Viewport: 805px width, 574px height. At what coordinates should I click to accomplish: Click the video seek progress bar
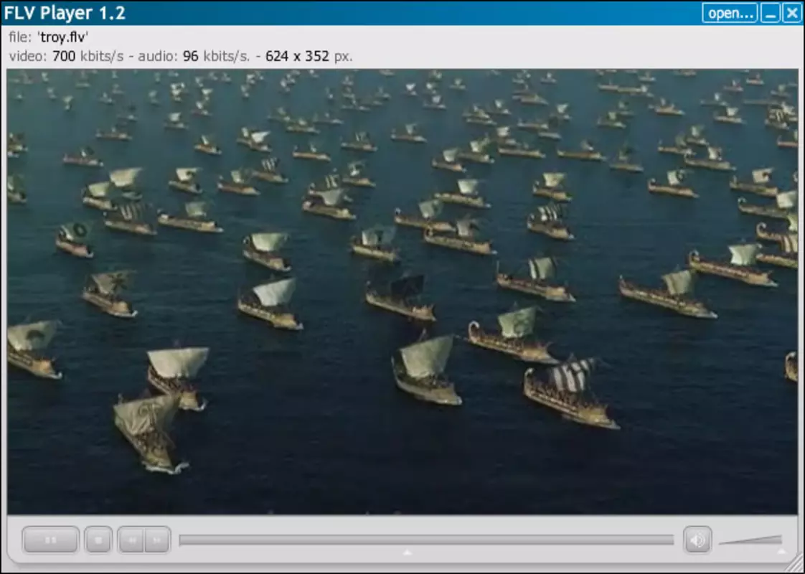pos(426,540)
